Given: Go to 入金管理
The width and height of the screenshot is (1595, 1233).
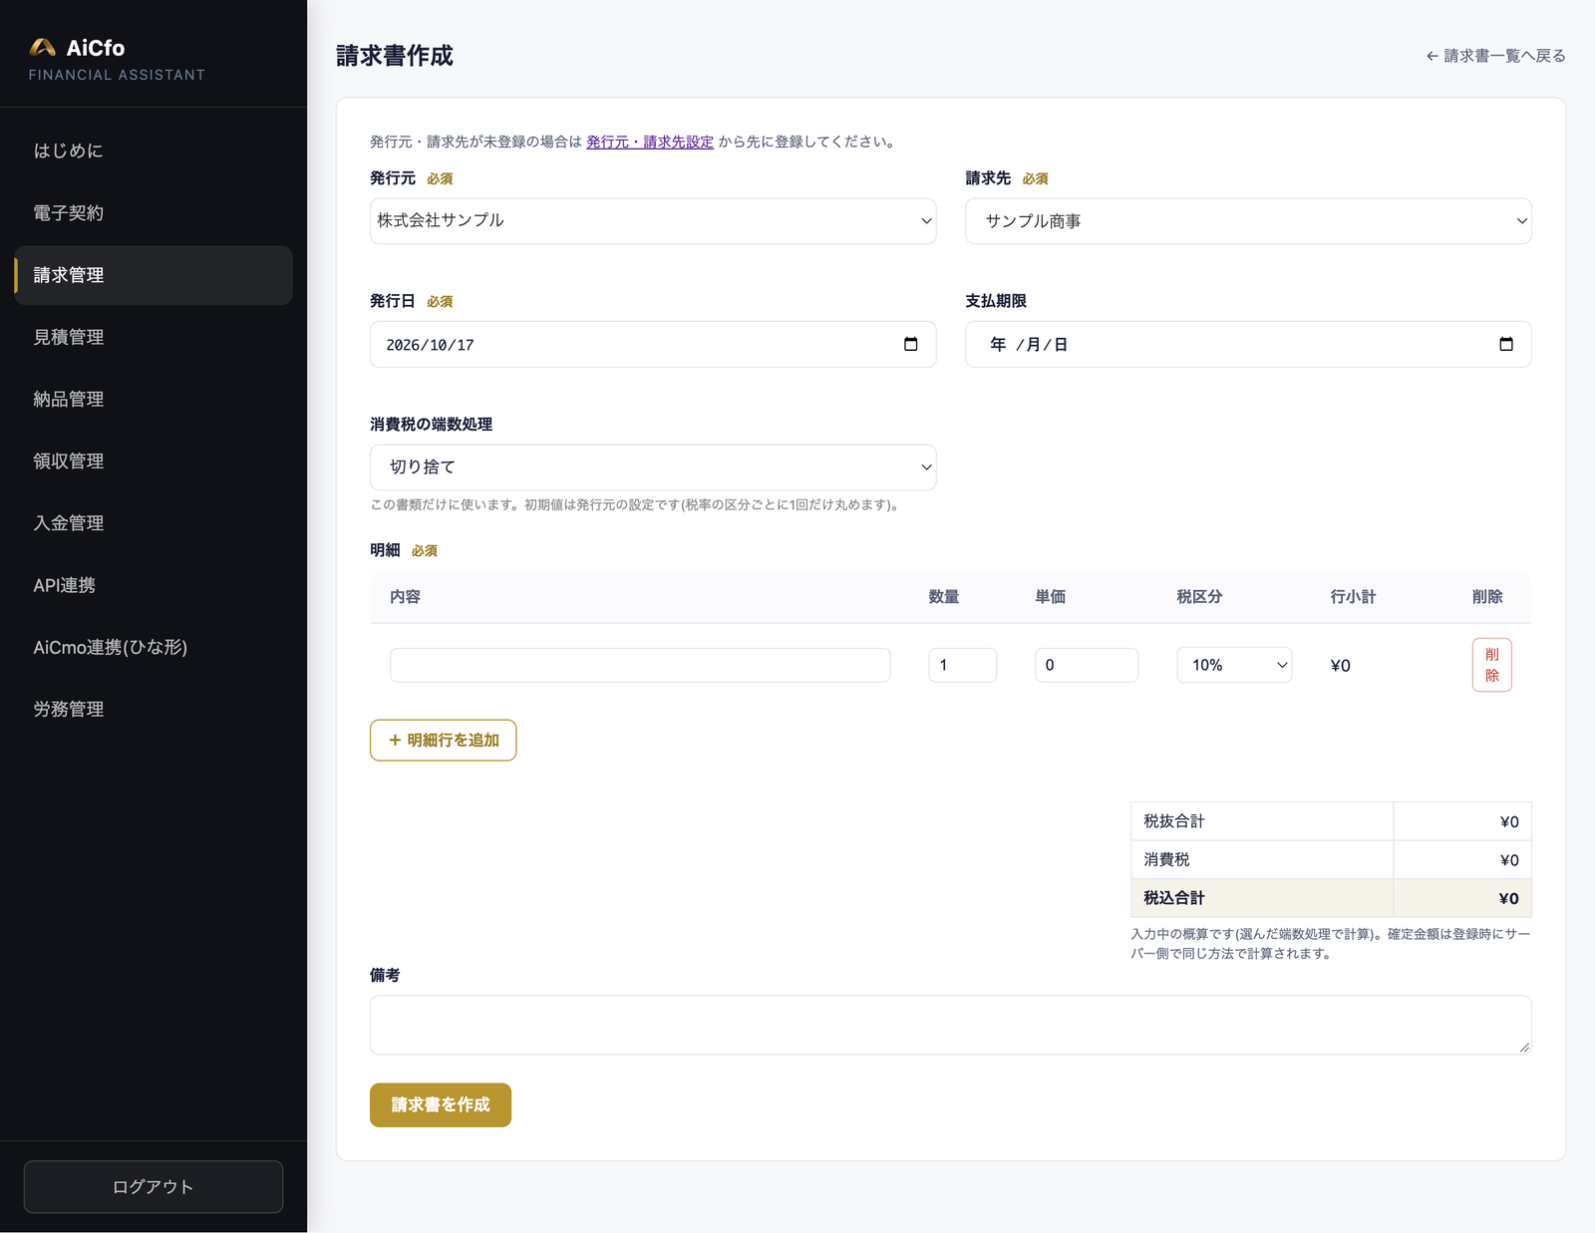Looking at the screenshot, I should point(154,523).
